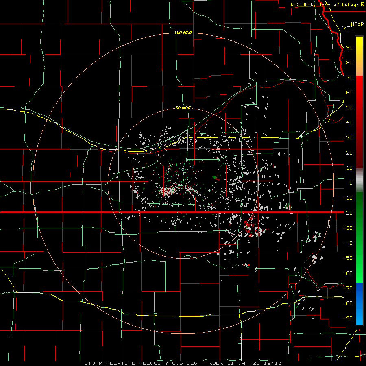Pick the blue band at bottom of color bar

[359, 304]
